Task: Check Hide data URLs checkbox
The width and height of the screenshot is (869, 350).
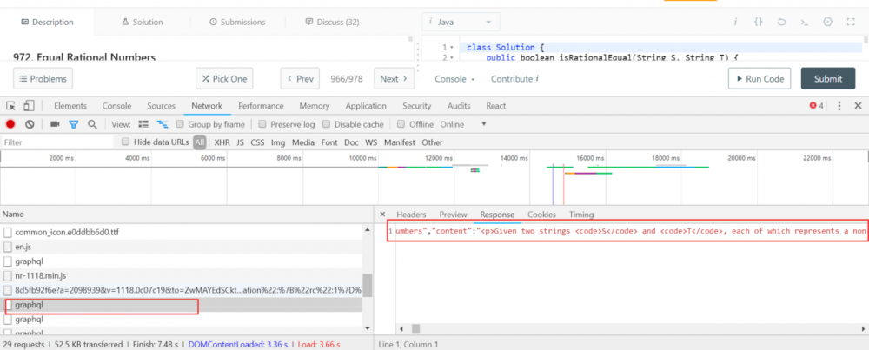Action: [125, 142]
